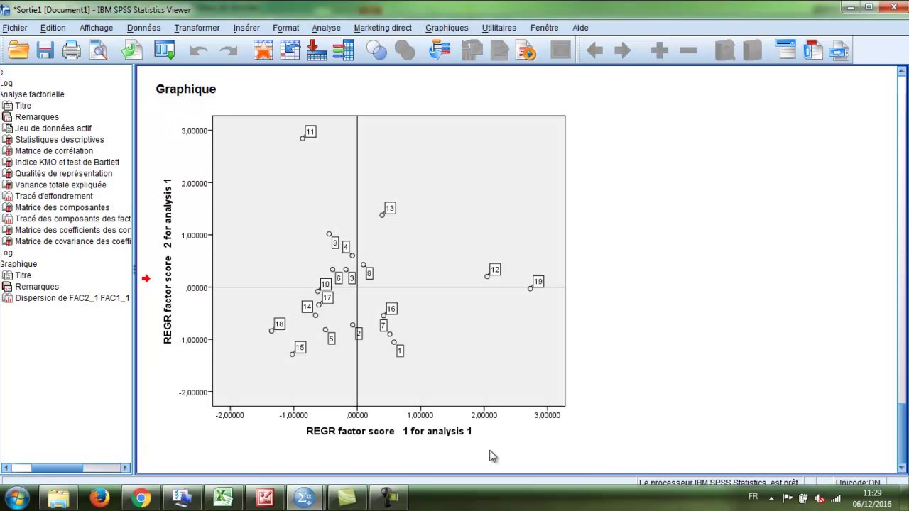
Task: Select the Analyse factorielle outline heading
Action: coord(32,94)
